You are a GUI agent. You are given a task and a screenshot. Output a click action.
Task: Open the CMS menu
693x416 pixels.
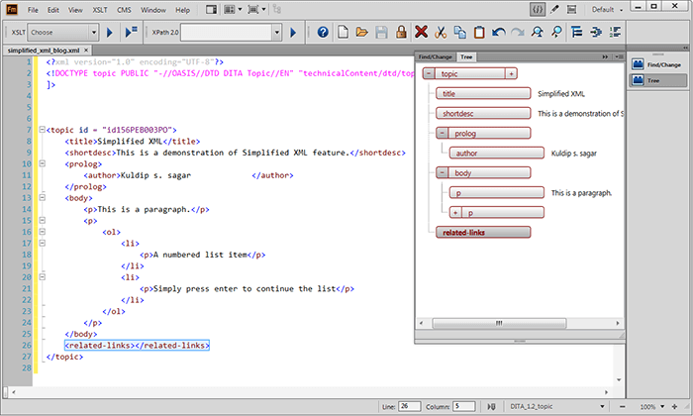click(124, 9)
